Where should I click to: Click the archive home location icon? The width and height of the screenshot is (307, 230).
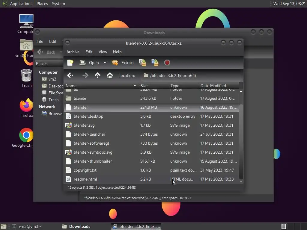(110, 75)
